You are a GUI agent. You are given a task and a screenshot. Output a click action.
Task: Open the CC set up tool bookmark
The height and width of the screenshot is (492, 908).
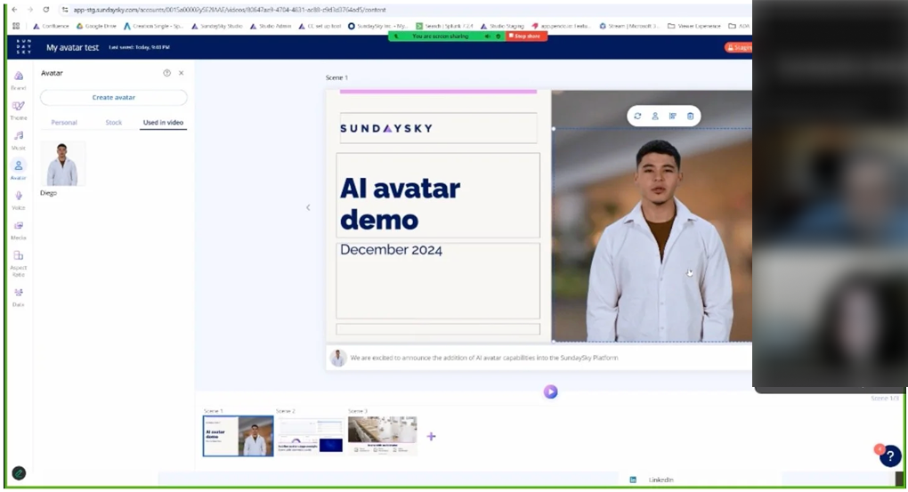click(319, 26)
